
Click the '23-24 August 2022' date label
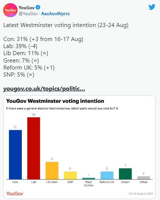pyautogui.click(x=141, y=194)
